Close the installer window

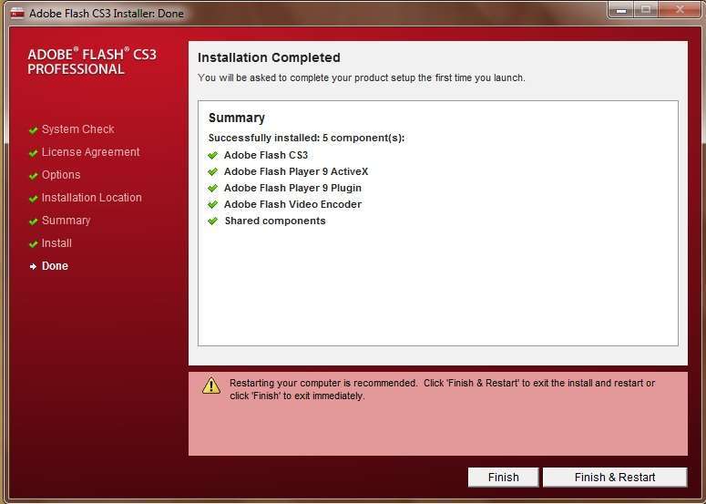[680, 9]
